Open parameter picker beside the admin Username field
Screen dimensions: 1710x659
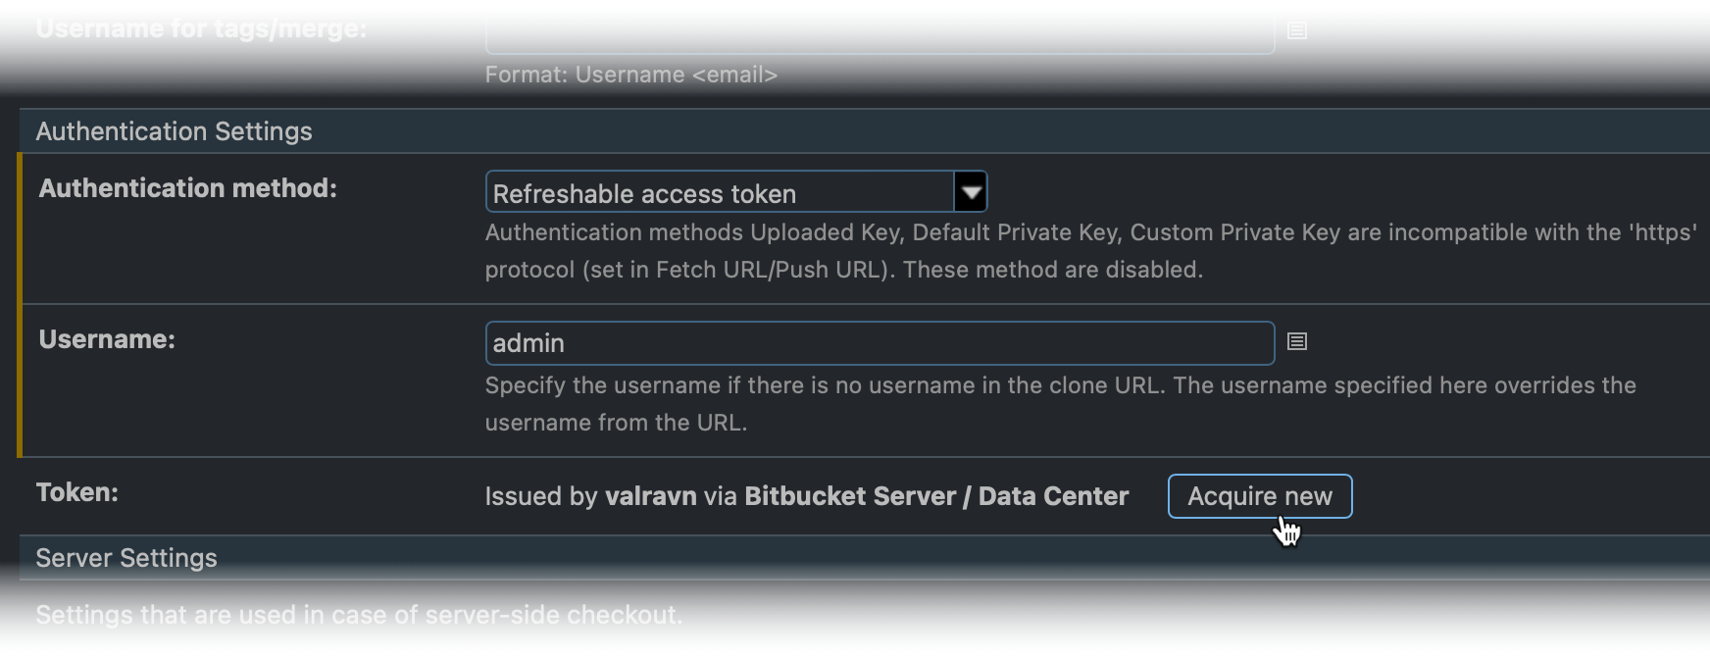click(1297, 341)
